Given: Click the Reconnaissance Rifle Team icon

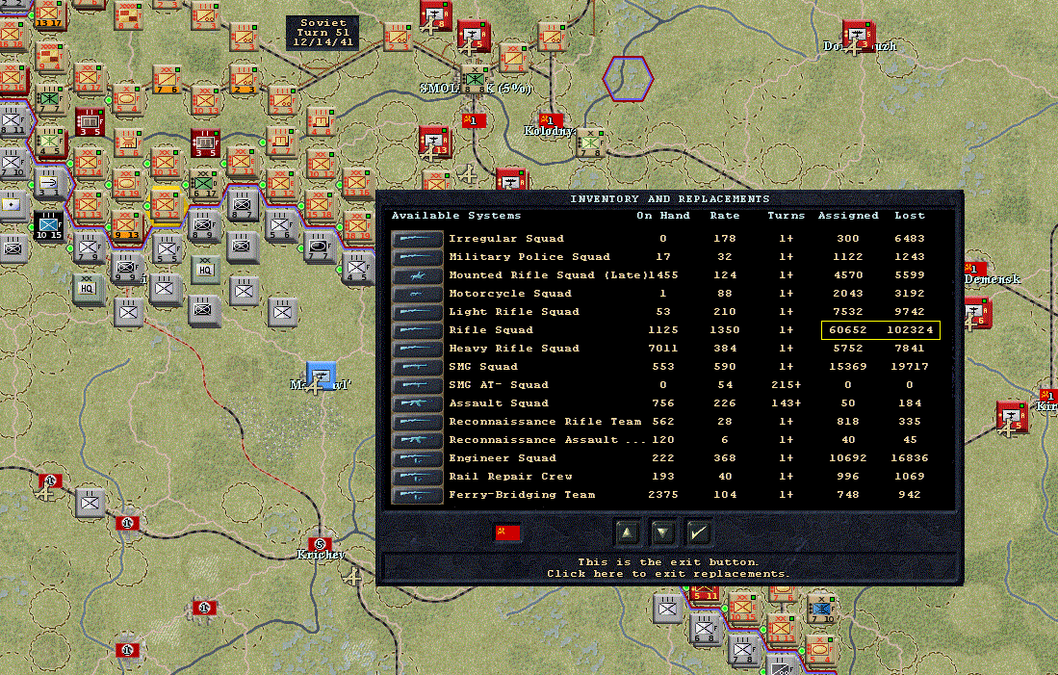Looking at the screenshot, I should (417, 421).
